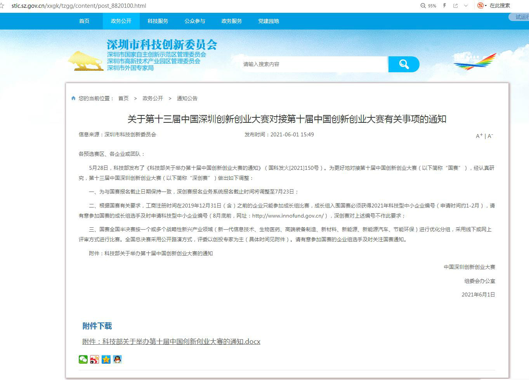This screenshot has width=529, height=380.
Task: Click the home icon in the breadcrumb
Action: pyautogui.click(x=73, y=98)
